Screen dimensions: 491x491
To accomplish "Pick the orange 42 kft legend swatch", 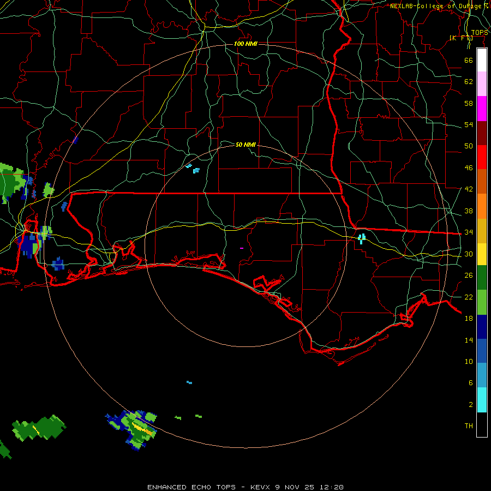I will (482, 206).
